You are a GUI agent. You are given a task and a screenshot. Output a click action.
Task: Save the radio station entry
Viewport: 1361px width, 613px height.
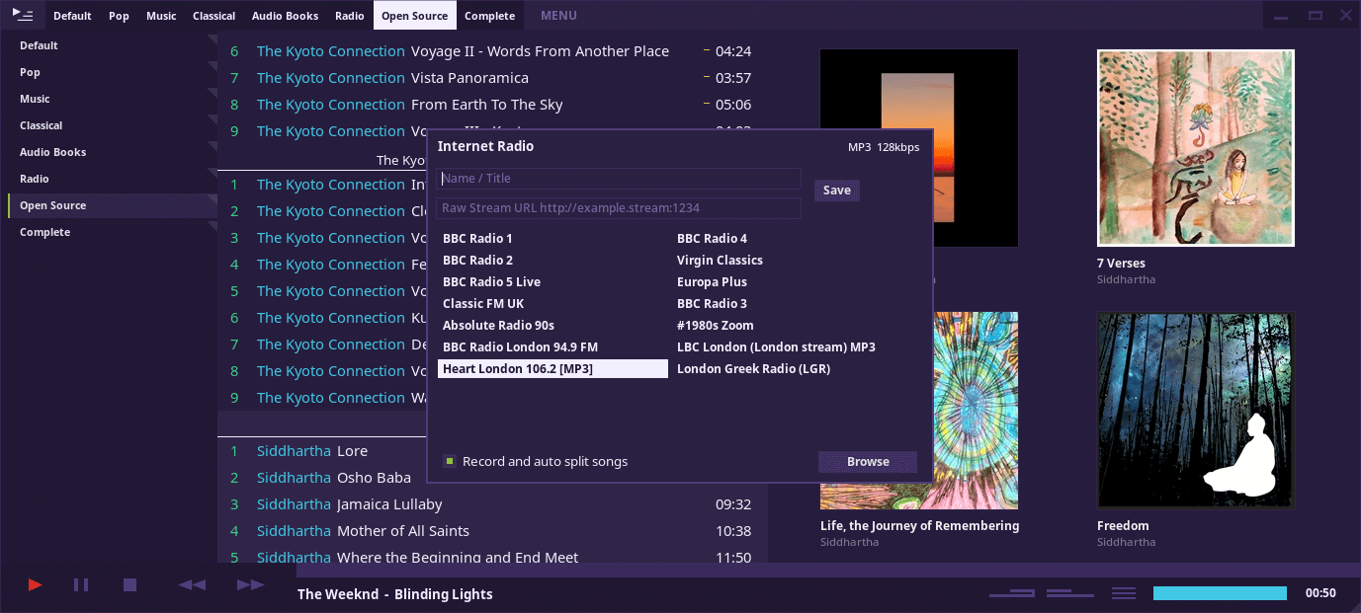click(836, 191)
